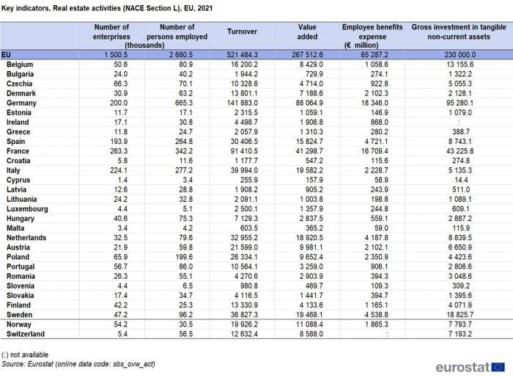Select the Switzerland row label

pyautogui.click(x=26, y=334)
